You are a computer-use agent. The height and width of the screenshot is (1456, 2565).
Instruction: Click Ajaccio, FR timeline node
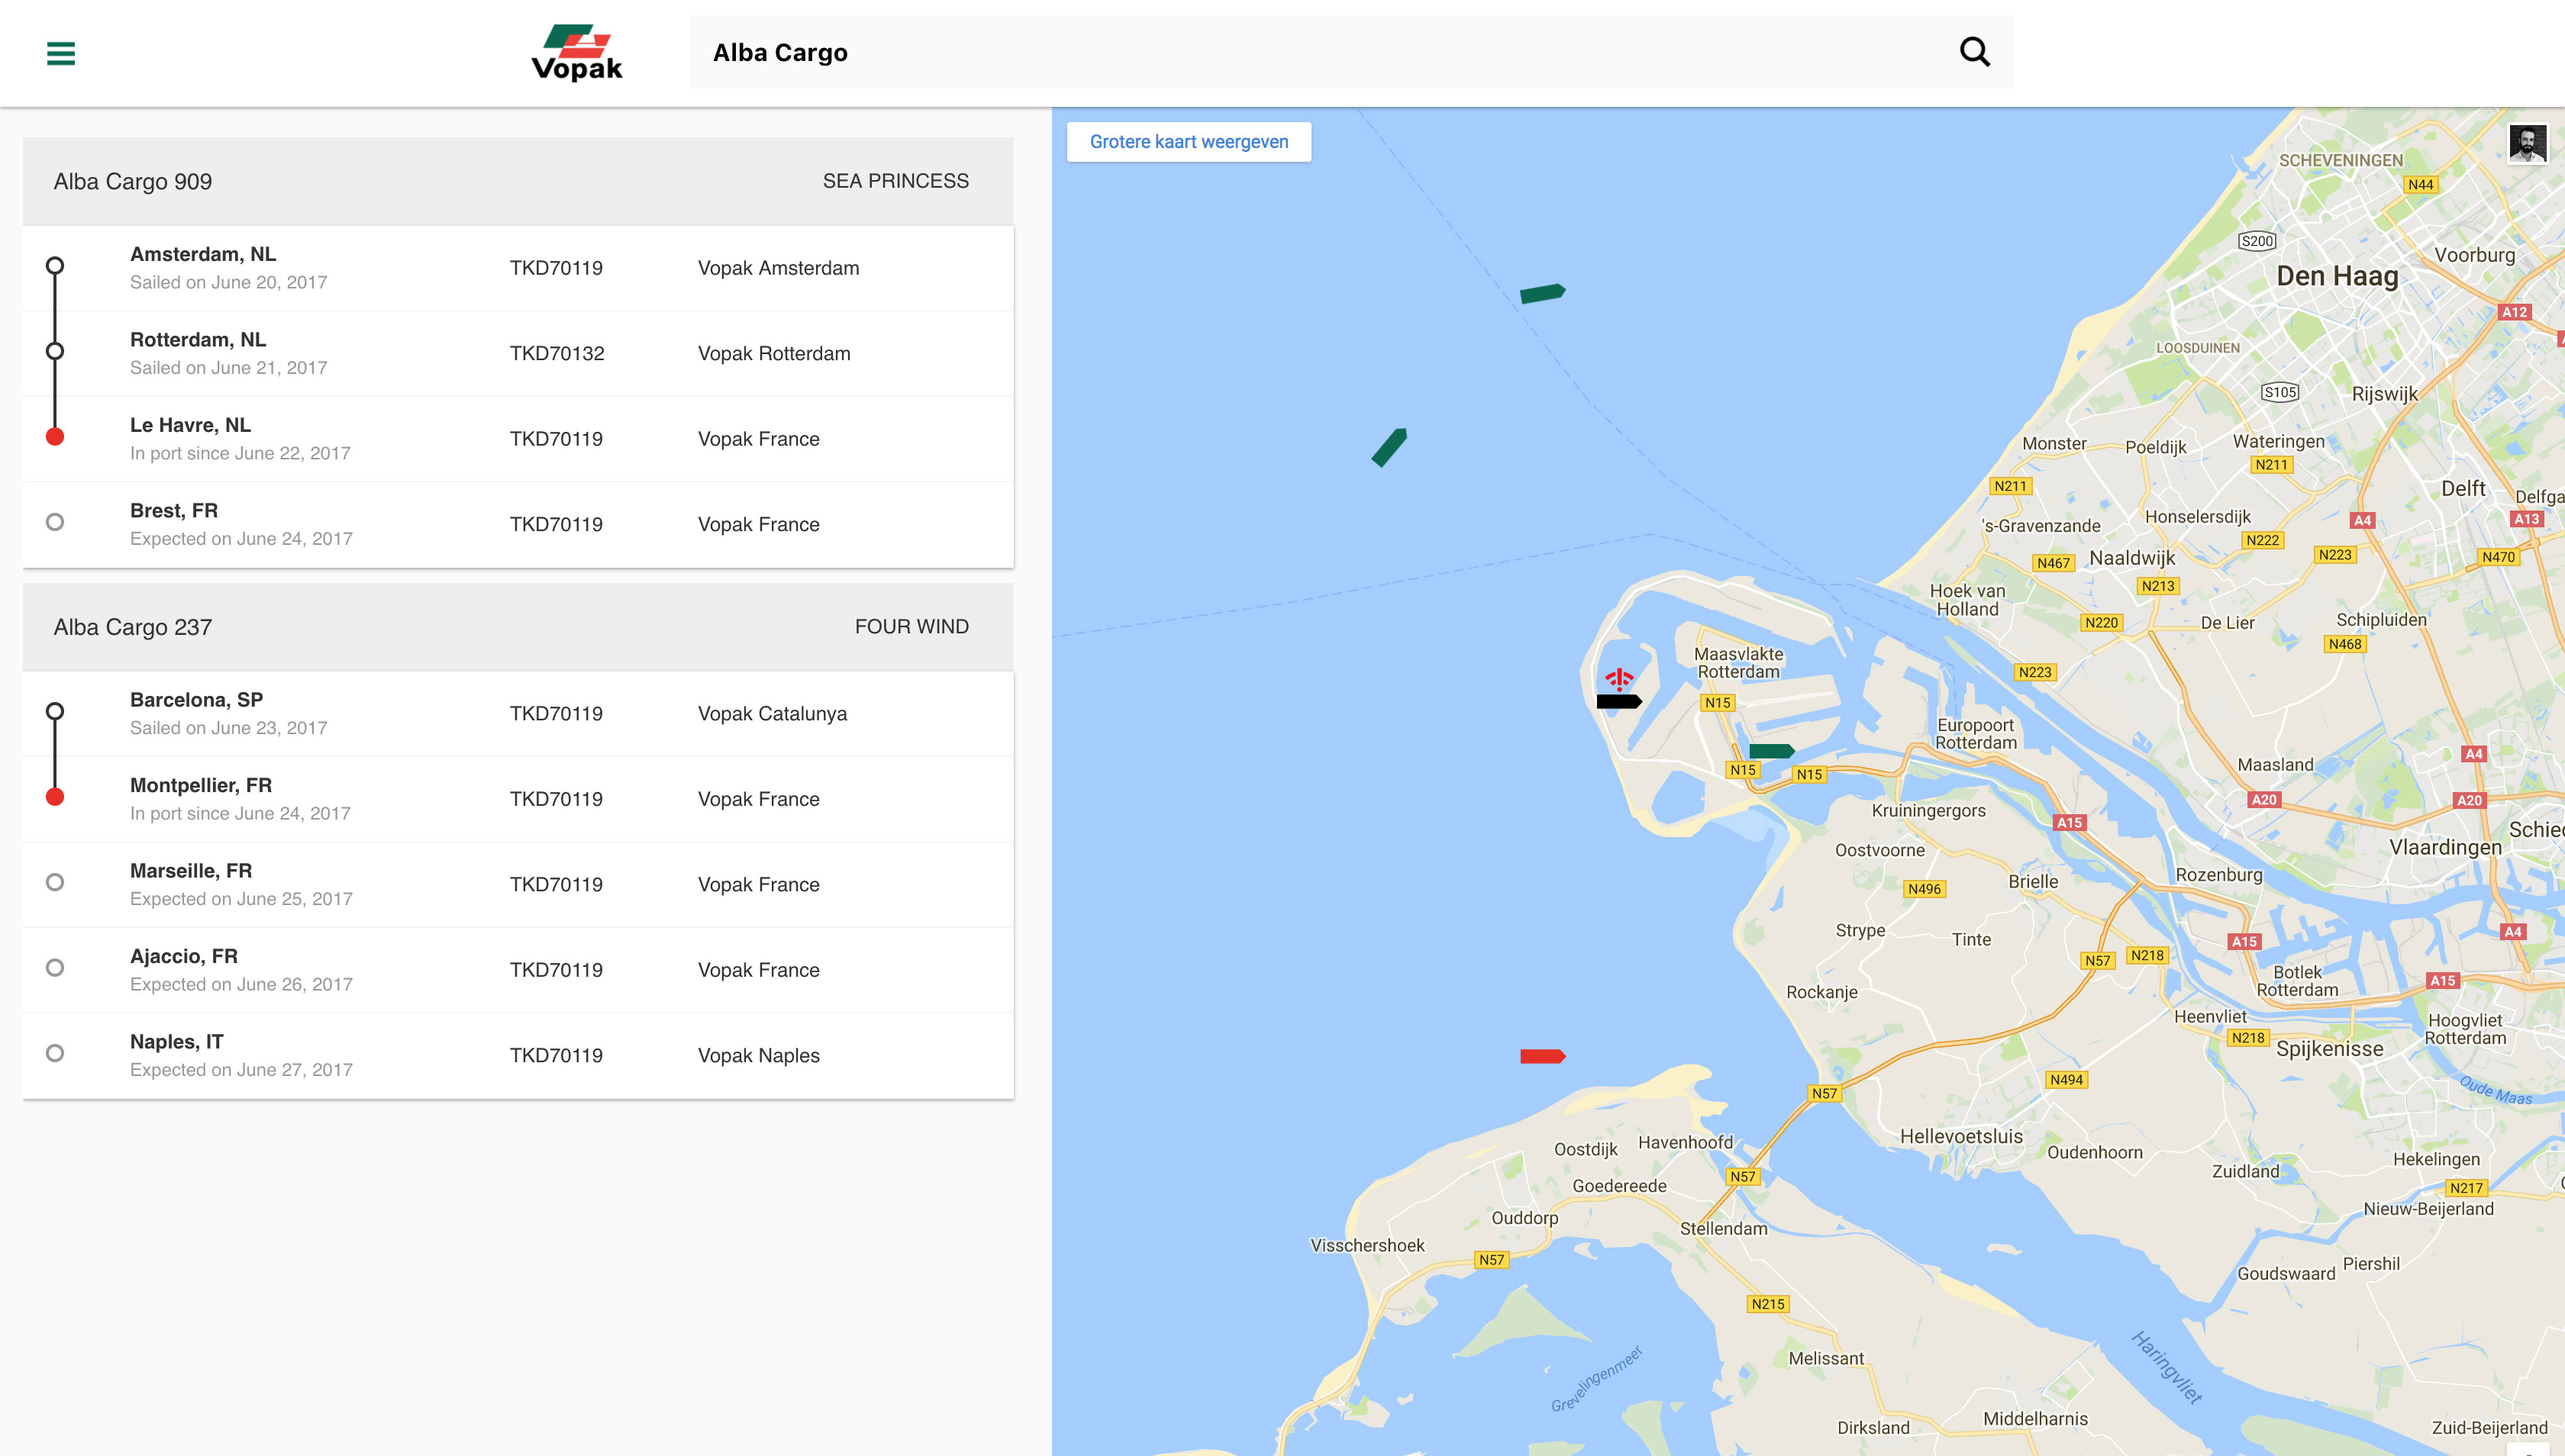[55, 968]
